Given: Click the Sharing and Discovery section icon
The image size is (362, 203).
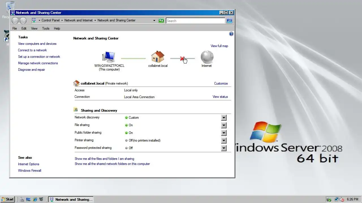Looking at the screenshot, I should pyautogui.click(x=76, y=110).
